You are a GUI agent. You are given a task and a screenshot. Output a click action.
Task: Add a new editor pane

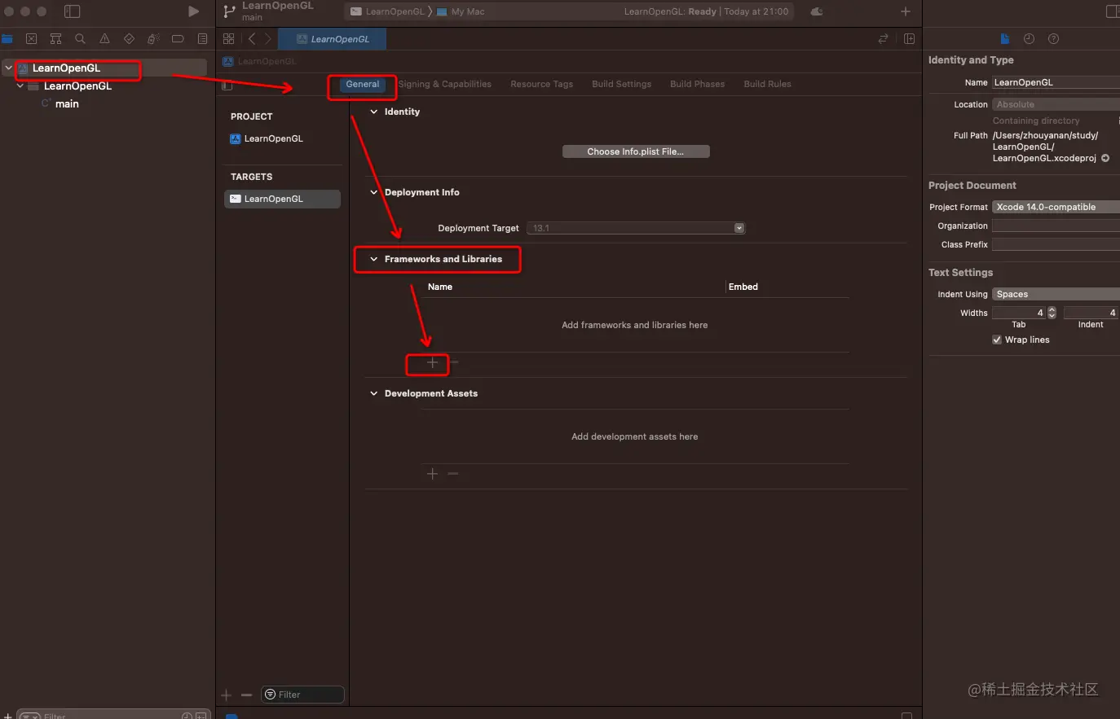[x=909, y=38]
